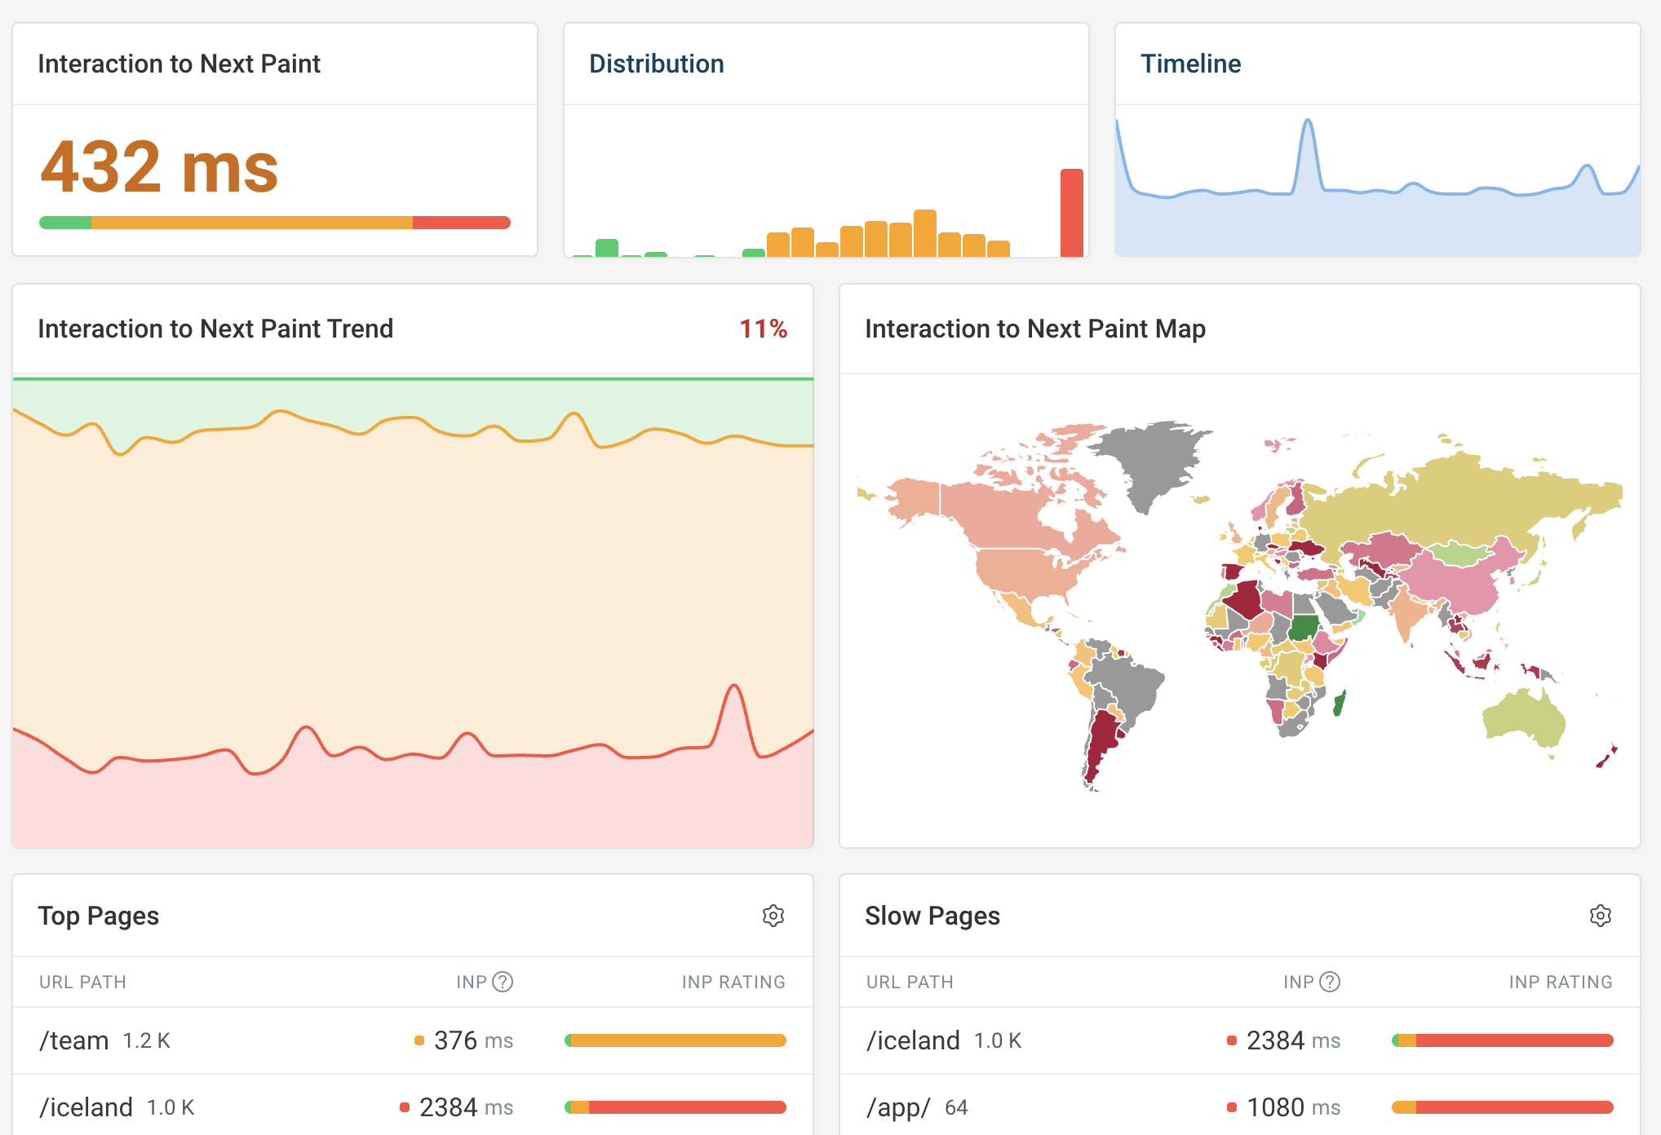Open Slow Pages settings gear
The image size is (1661, 1135).
(x=1600, y=916)
